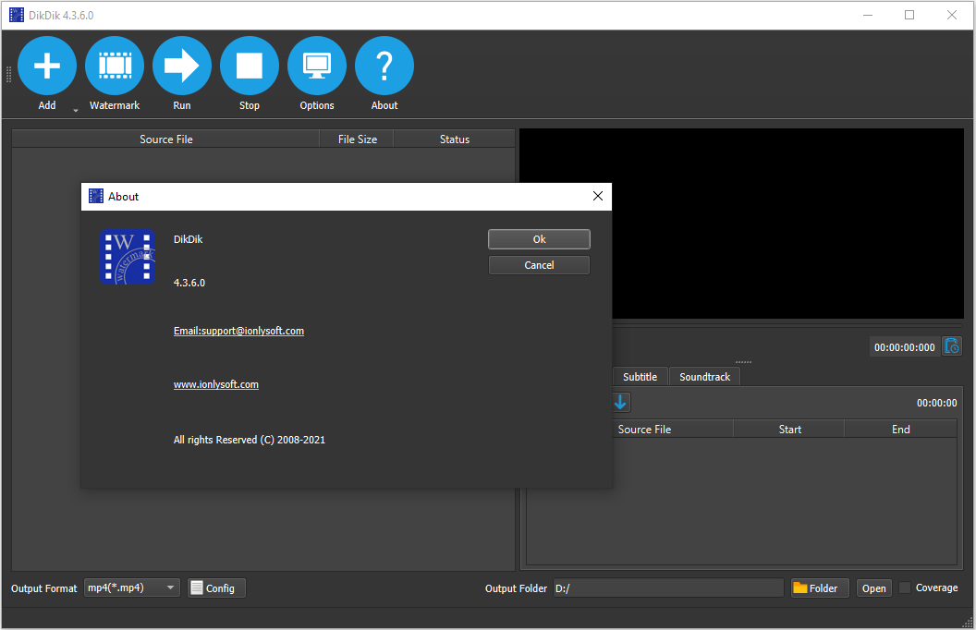Expand the Output Format mp4 dropdown
The width and height of the screenshot is (976, 630).
(132, 588)
